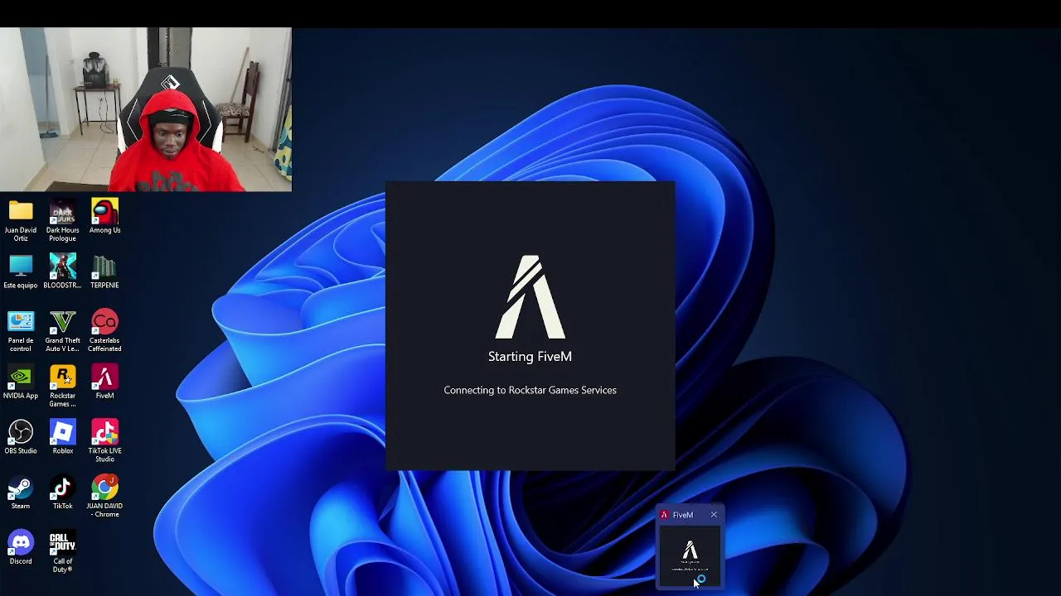
Task: Click FiveM title in preview header
Action: (x=683, y=515)
